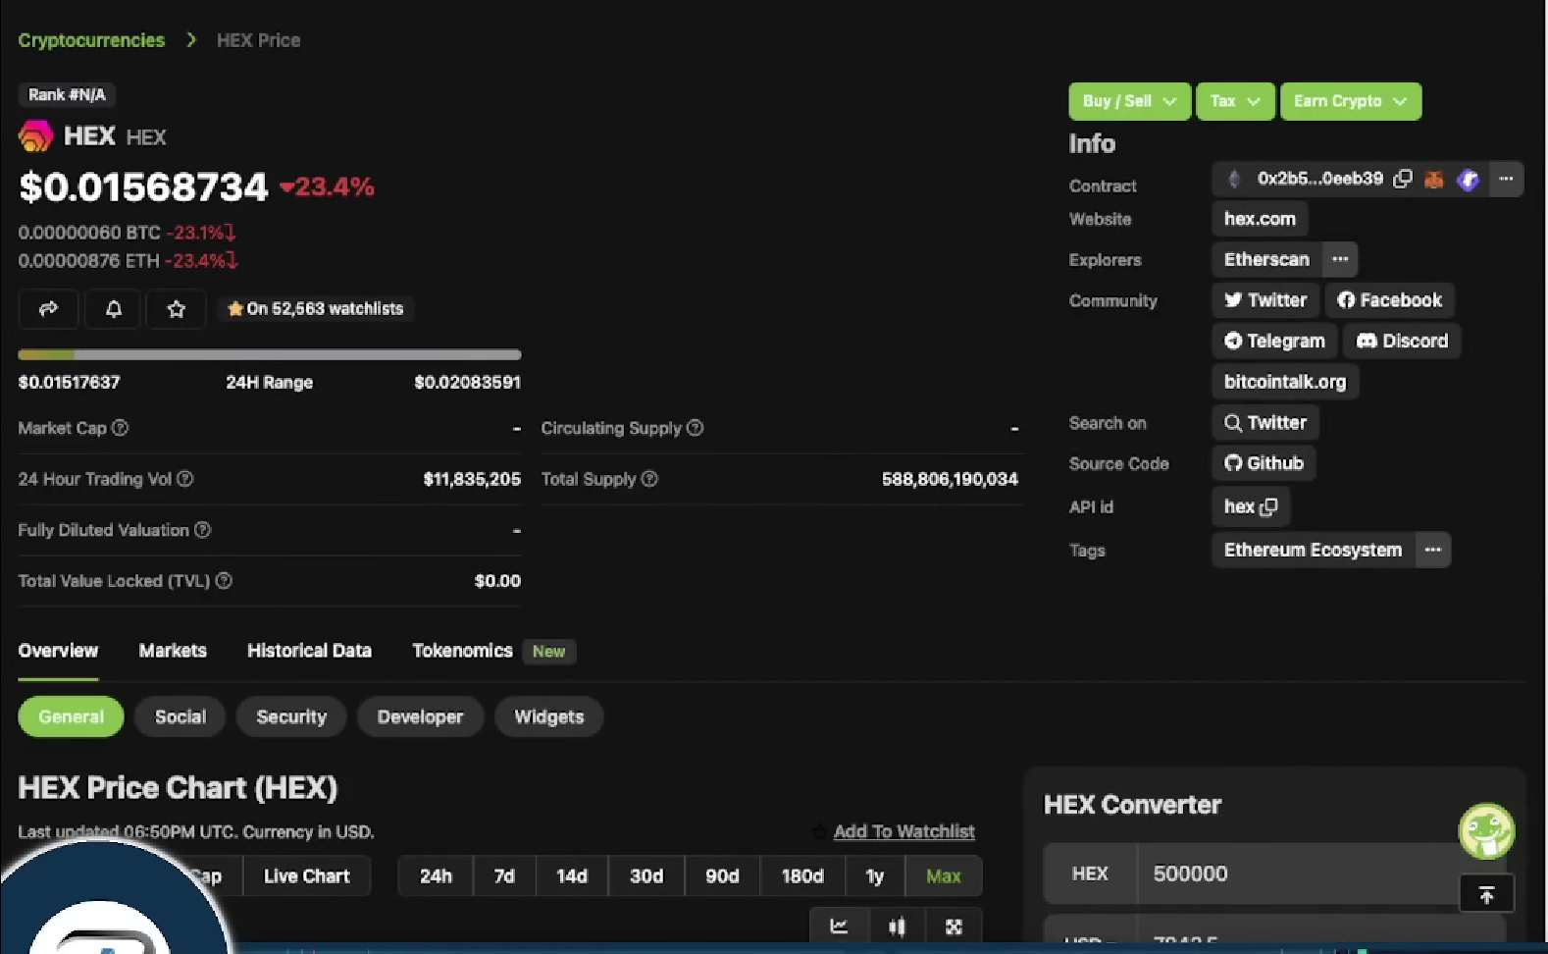
Task: Open the hex.com website link
Action: (x=1260, y=219)
